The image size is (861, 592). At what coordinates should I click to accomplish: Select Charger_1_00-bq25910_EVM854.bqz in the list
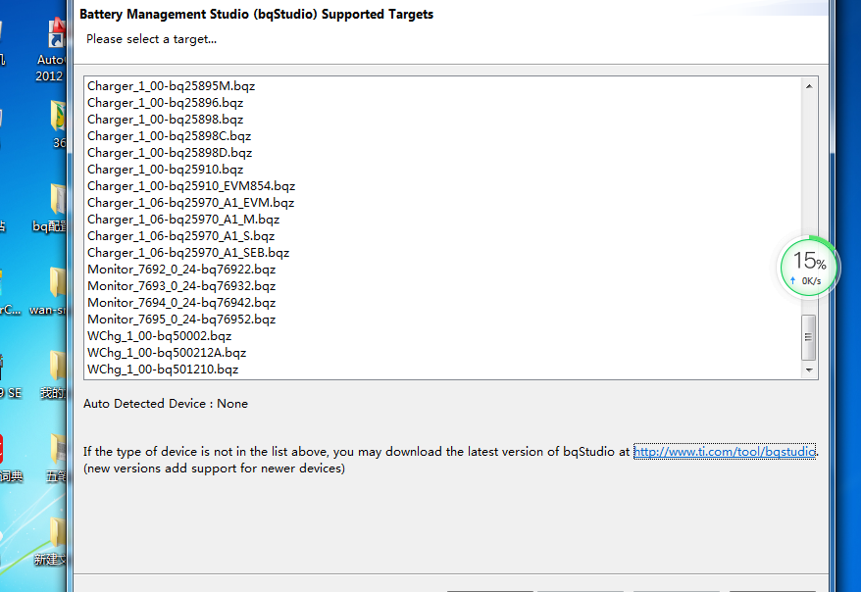click(190, 186)
